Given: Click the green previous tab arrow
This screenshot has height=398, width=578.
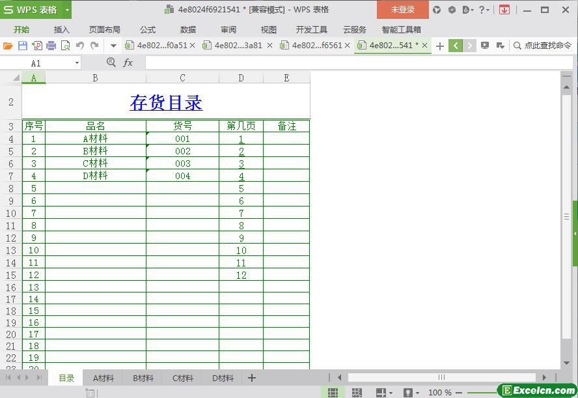Looking at the screenshot, I should pyautogui.click(x=456, y=46).
